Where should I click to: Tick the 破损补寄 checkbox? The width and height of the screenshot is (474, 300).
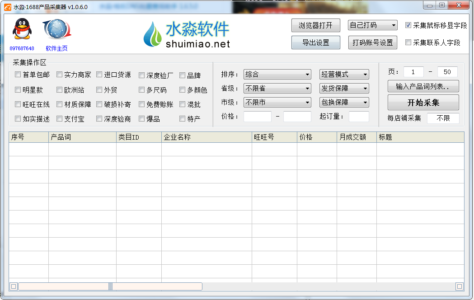99,104
